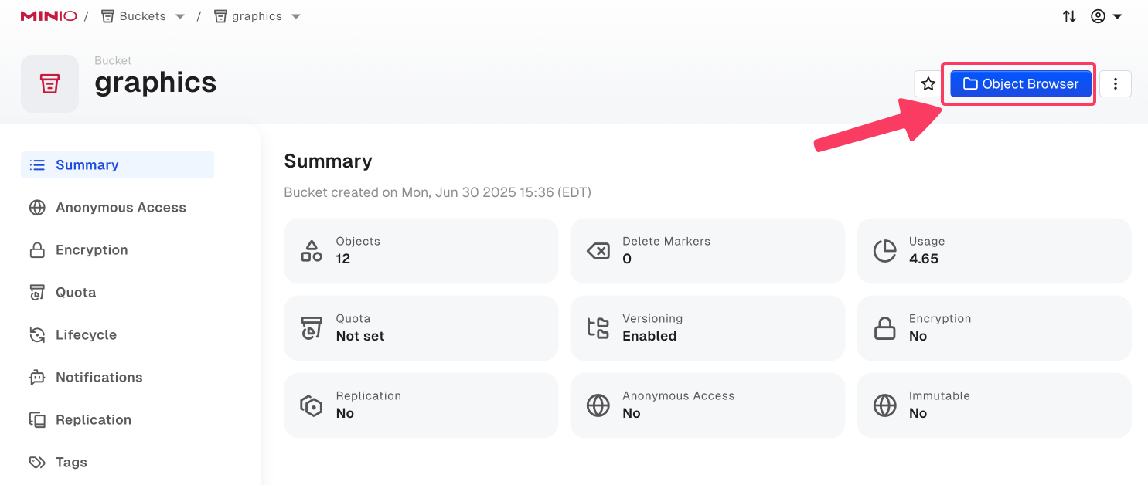Click the up-down transfer arrows icon
This screenshot has height=485, width=1148.
point(1069,16)
